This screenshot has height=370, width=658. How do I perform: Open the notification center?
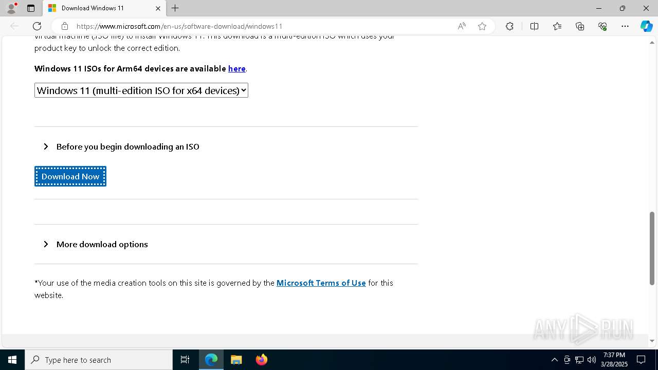click(x=641, y=360)
